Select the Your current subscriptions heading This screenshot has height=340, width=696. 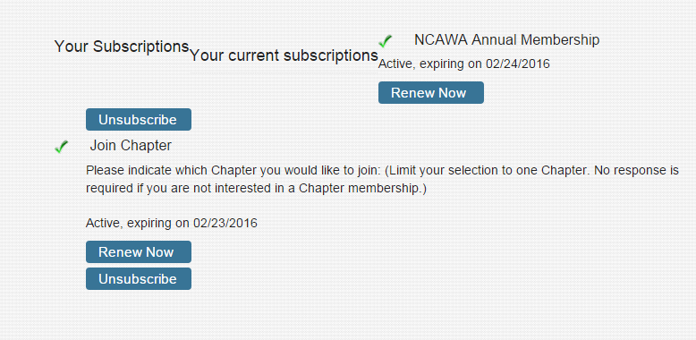point(284,56)
